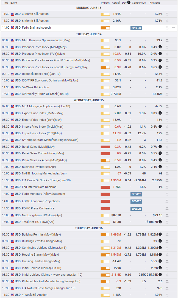Open Initial Jobless Claims 4-week average event

pos(52,275)
